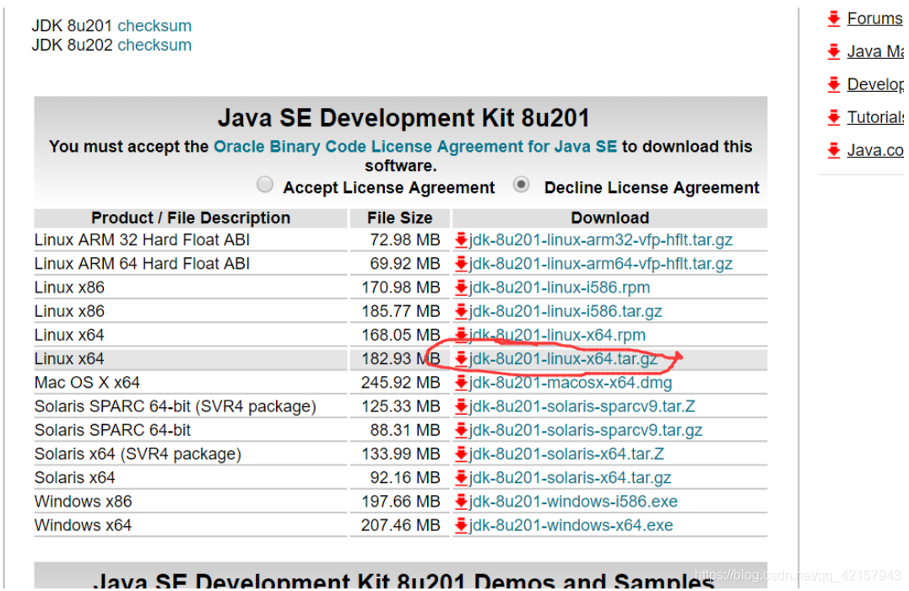
Task: Click the File Size column header
Action: (x=399, y=218)
